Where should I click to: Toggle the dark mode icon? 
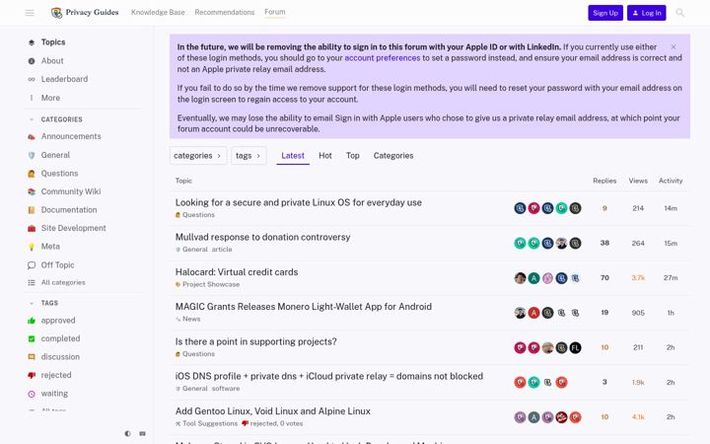pos(127,433)
